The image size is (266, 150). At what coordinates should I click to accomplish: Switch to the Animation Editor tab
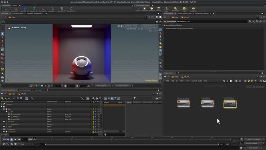17,13
